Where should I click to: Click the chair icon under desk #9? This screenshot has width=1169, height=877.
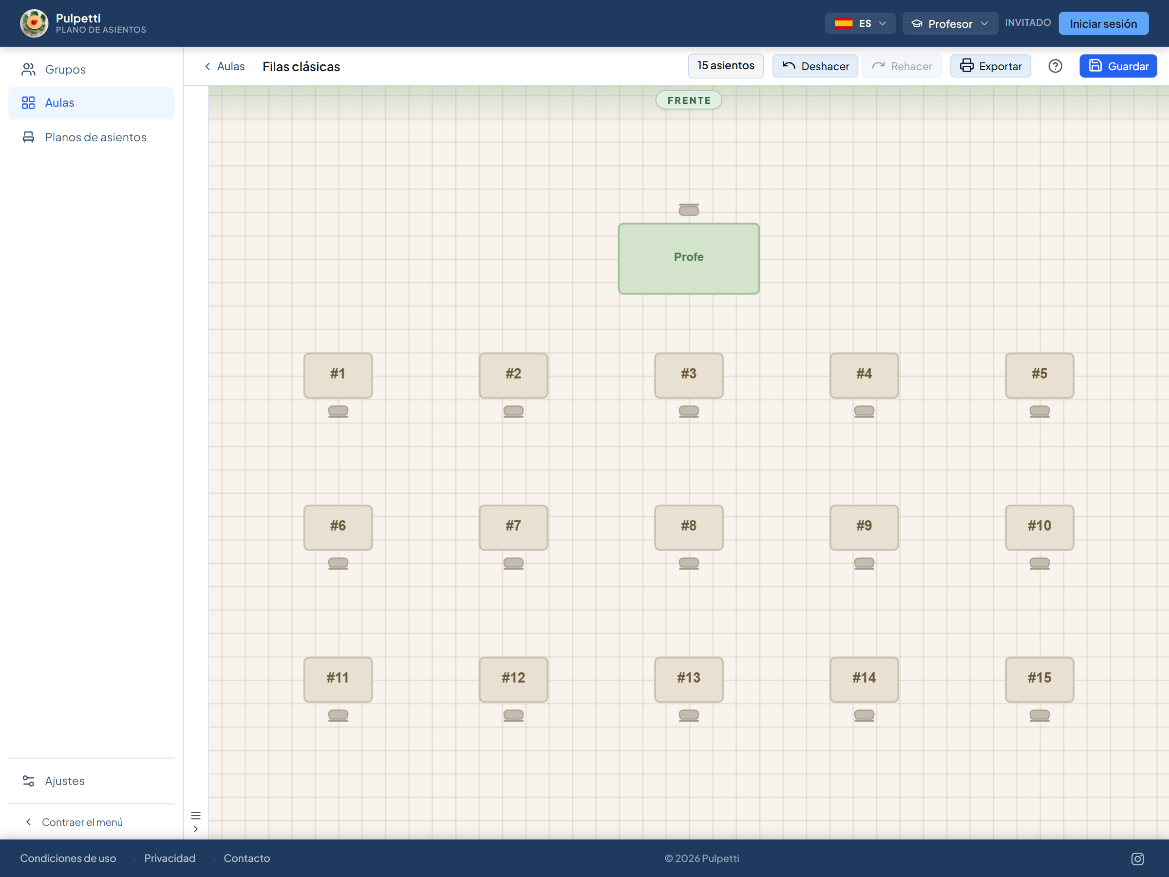pos(864,564)
